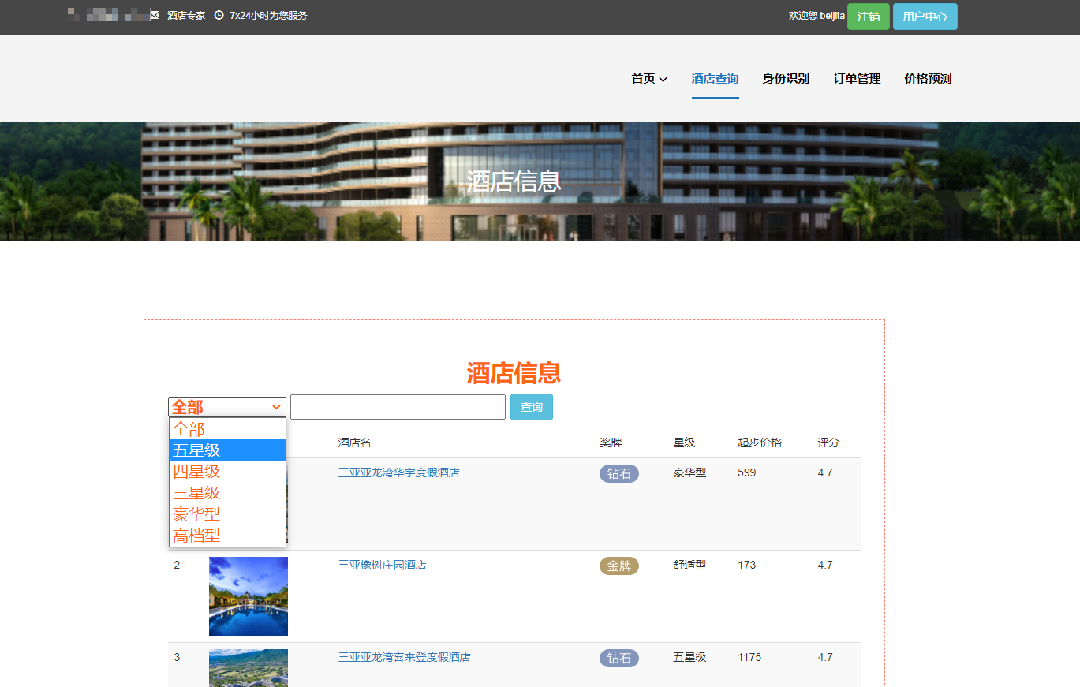The image size is (1080, 687).
Task: Open 三亚亚龙湾华宇度假酒店 link
Action: [399, 472]
